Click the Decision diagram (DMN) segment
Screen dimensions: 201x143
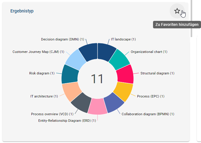pyautogui.click(x=88, y=51)
